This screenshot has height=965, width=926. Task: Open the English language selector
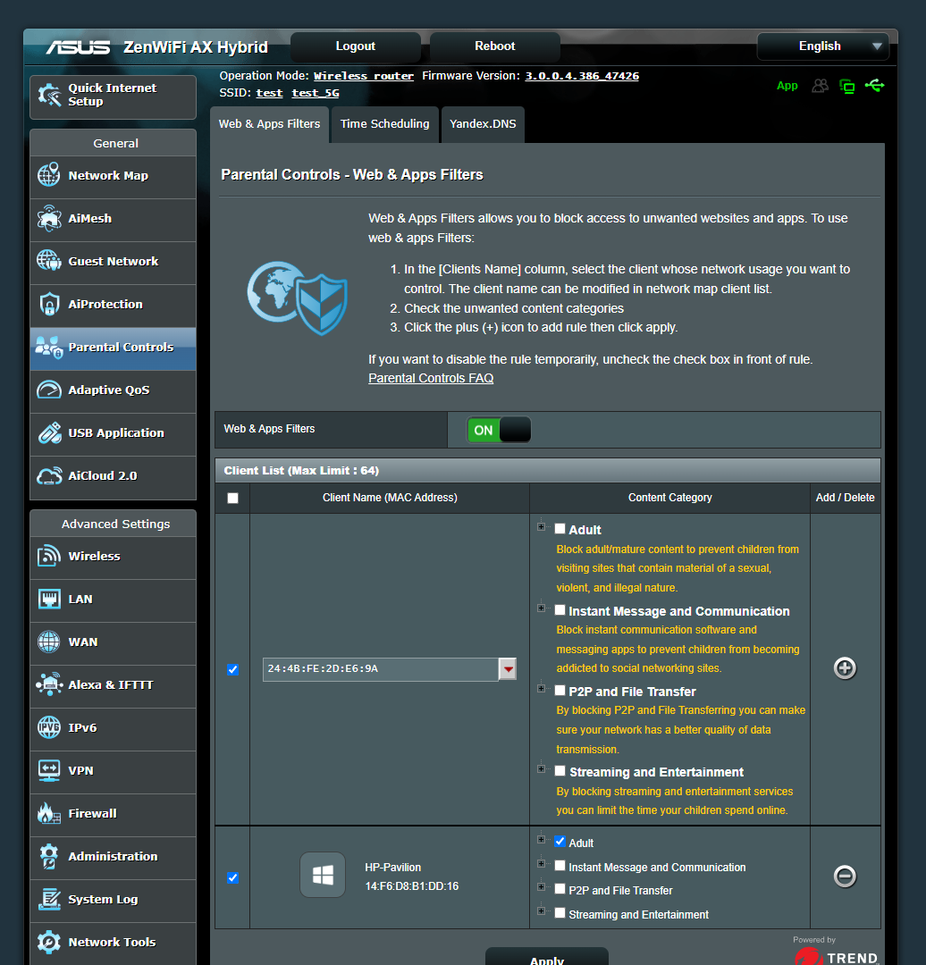(x=822, y=46)
